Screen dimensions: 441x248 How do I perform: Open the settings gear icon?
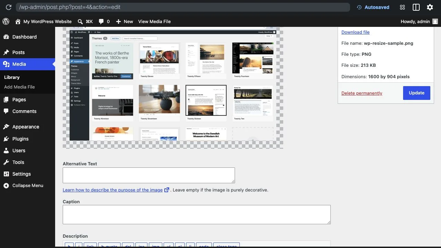coord(430,7)
